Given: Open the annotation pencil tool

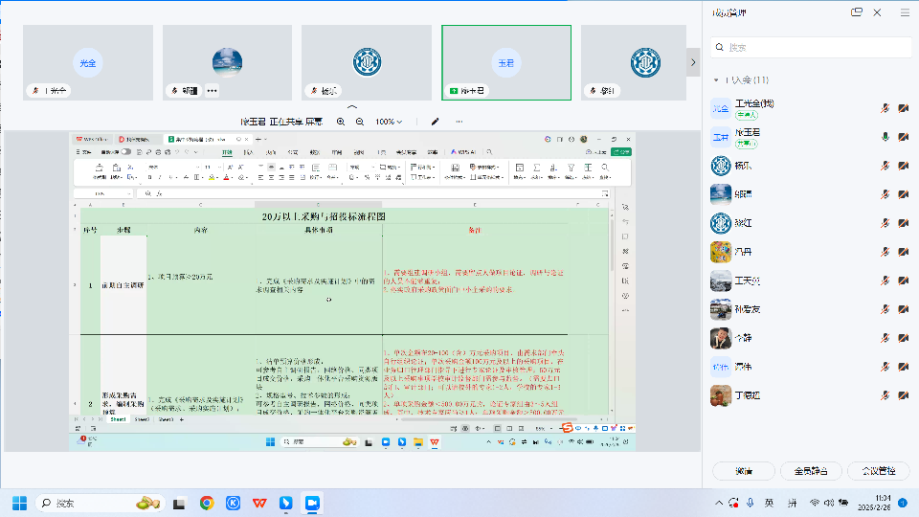Looking at the screenshot, I should tap(436, 122).
